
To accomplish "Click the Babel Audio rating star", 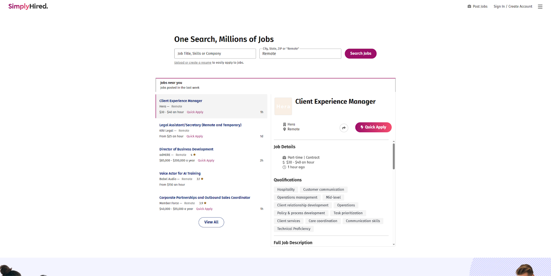I will [x=202, y=179].
